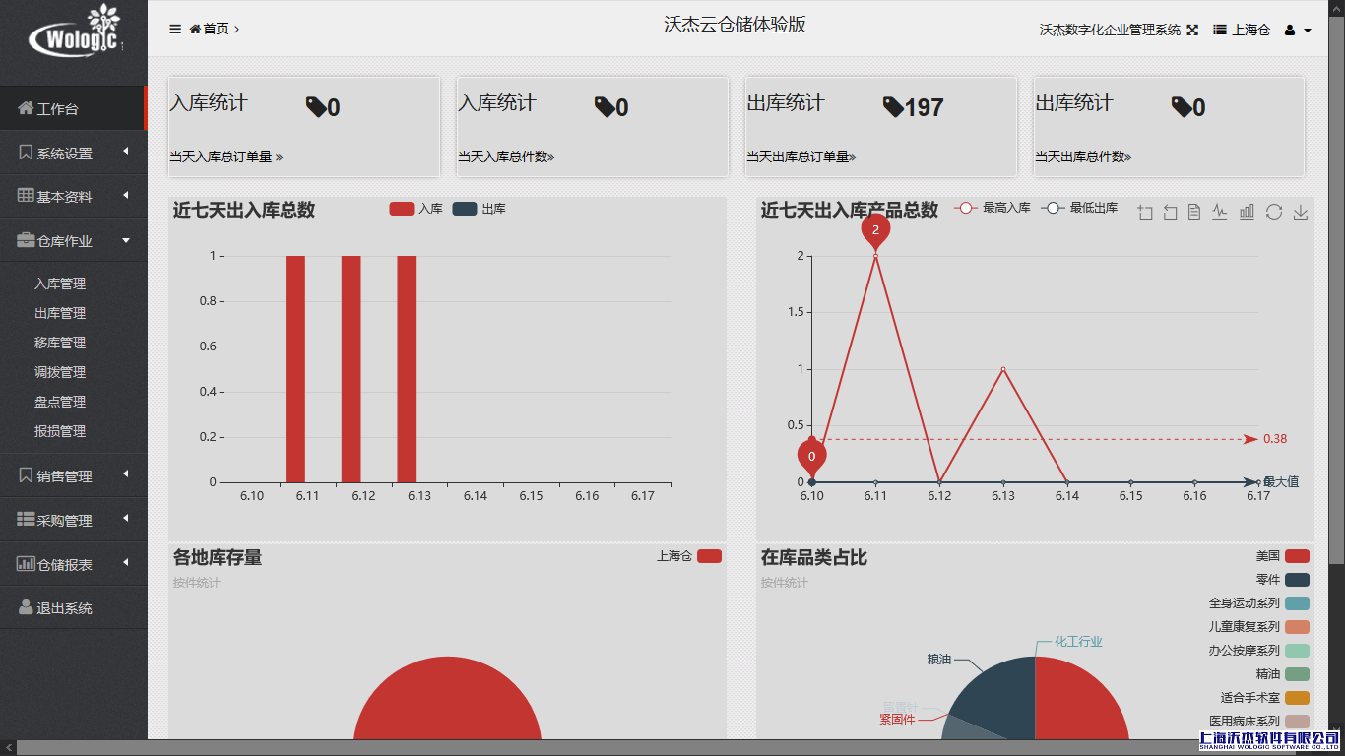Image resolution: width=1345 pixels, height=756 pixels.
Task: Click the Wologic logo
Action: tap(75, 31)
